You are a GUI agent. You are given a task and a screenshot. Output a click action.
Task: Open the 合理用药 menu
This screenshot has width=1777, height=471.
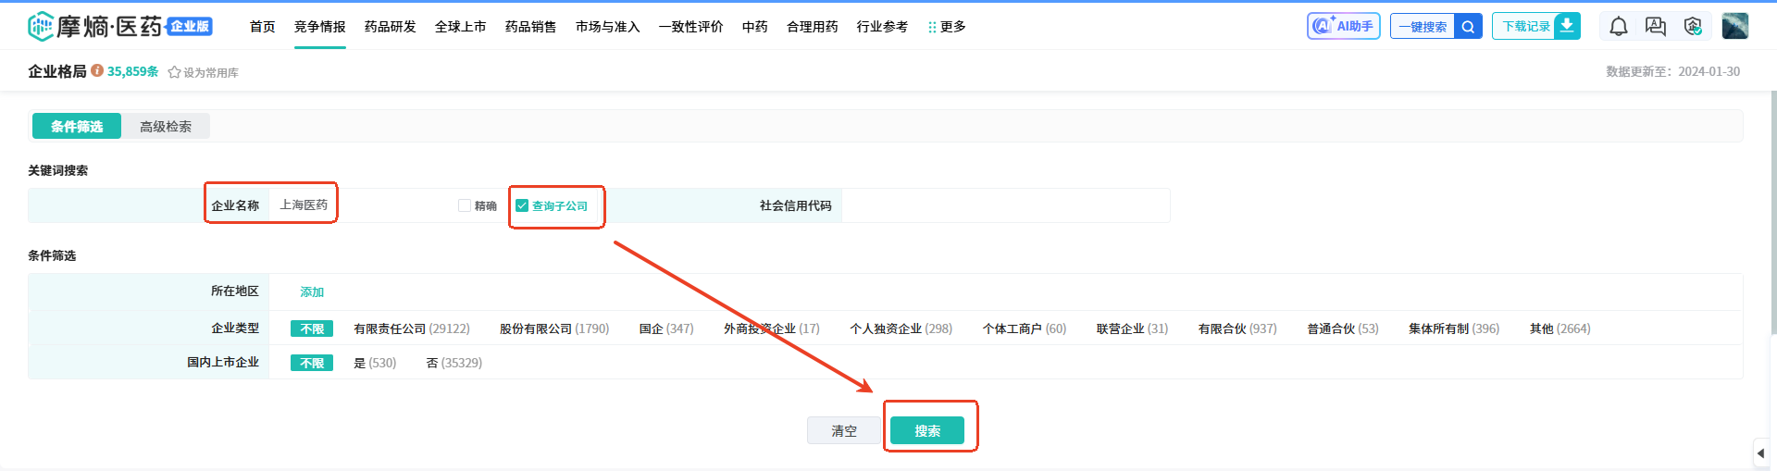(813, 27)
